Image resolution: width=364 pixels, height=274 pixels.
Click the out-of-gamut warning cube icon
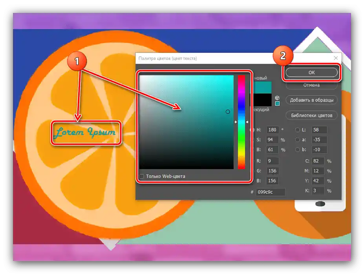pyautogui.click(x=277, y=98)
